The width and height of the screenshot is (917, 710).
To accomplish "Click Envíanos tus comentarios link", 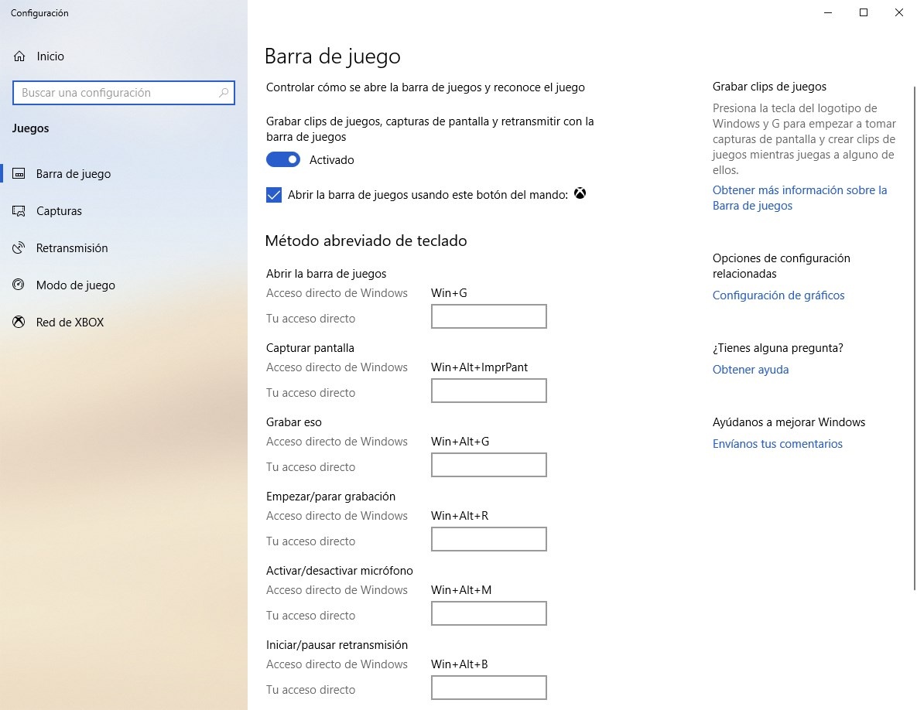I will click(777, 443).
